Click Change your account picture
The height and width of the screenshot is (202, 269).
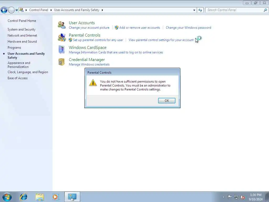click(89, 28)
